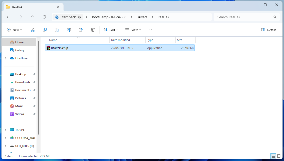
Task: Click the Copy icon in toolbar
Action: (x=45, y=30)
